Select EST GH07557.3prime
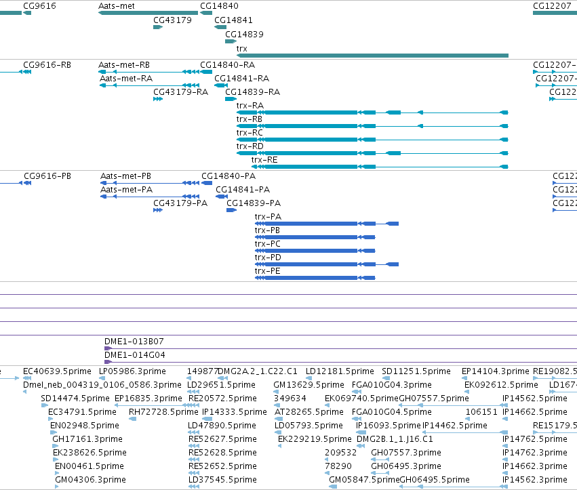The height and width of the screenshot is (490, 577). (406, 453)
